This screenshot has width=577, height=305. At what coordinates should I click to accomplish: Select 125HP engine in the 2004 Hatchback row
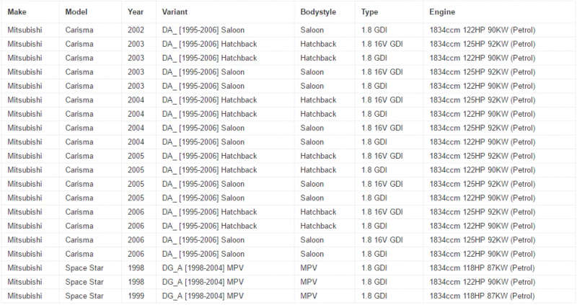483,100
